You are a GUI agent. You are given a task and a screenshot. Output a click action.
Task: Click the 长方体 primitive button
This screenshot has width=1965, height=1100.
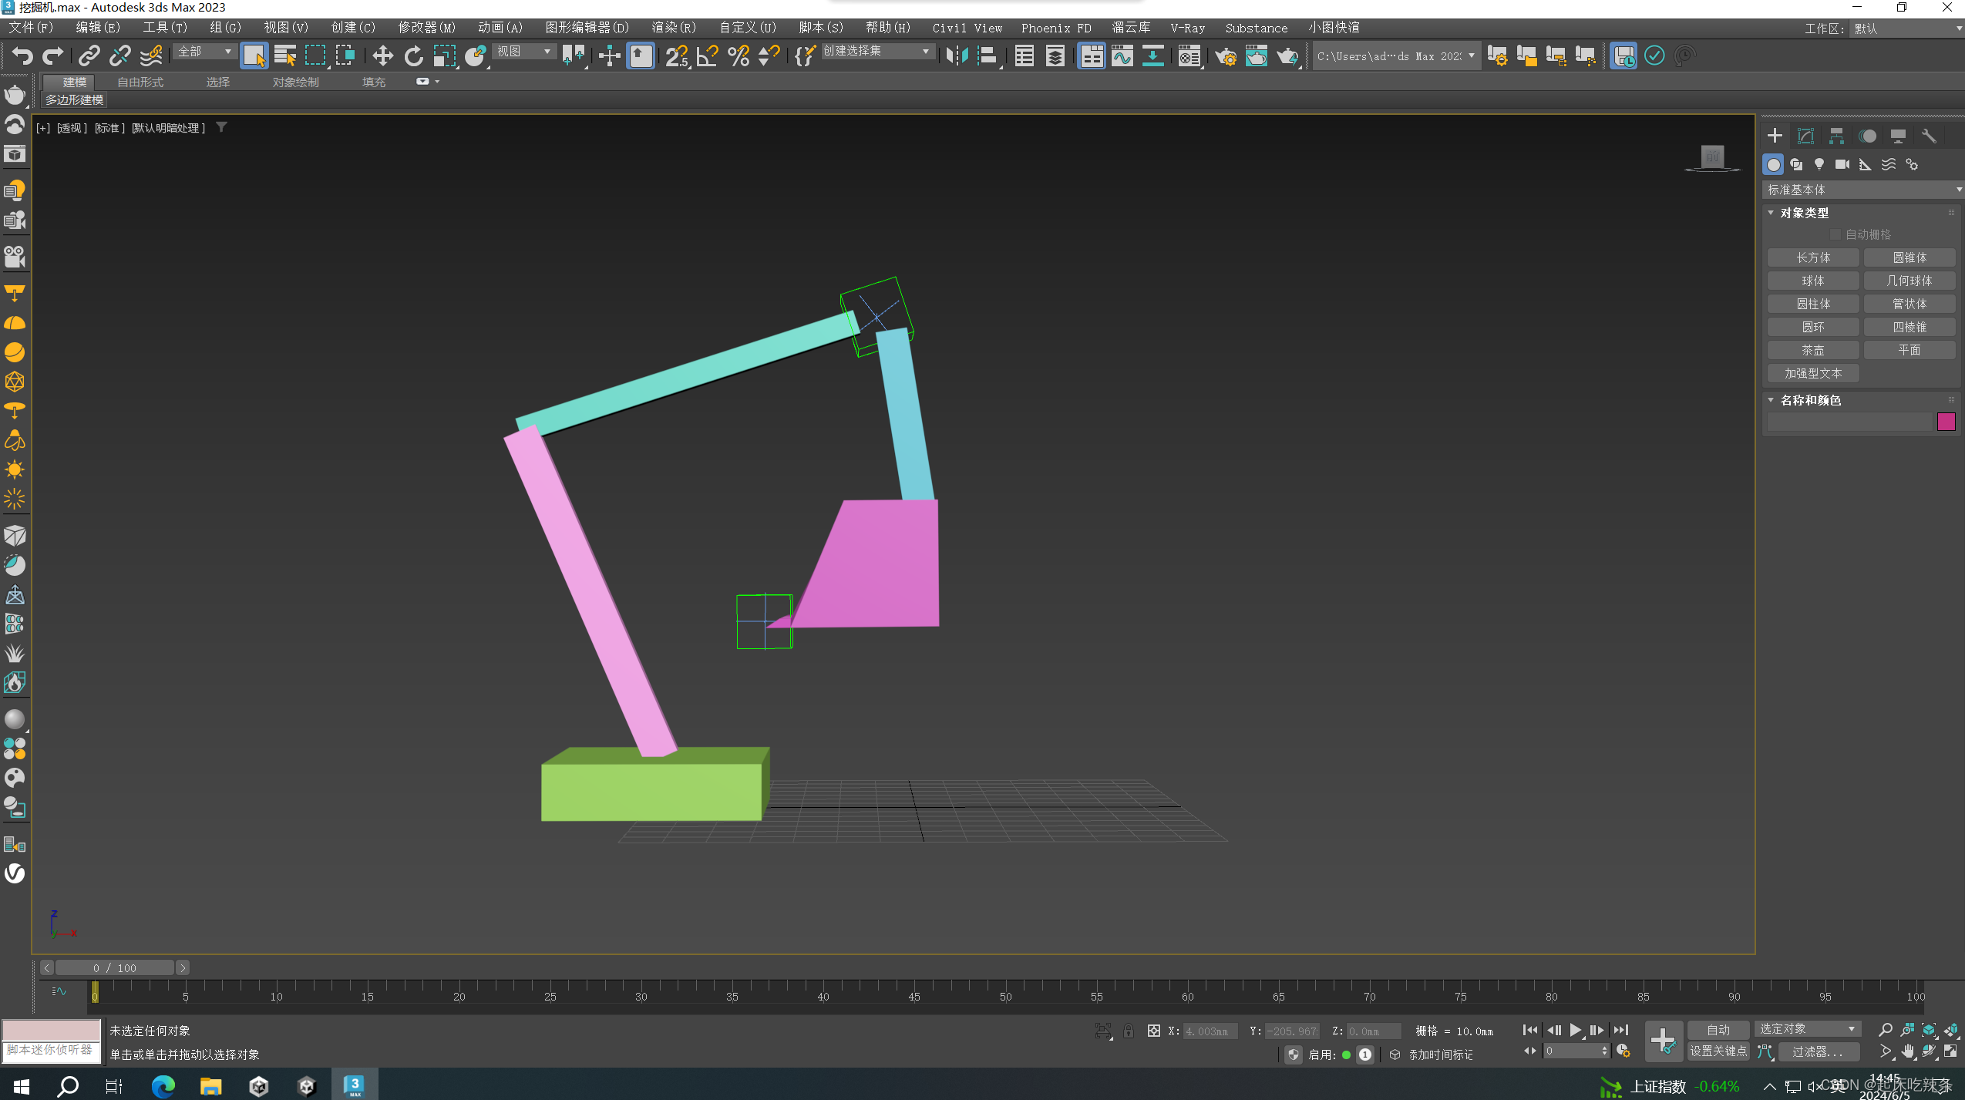pyautogui.click(x=1812, y=257)
